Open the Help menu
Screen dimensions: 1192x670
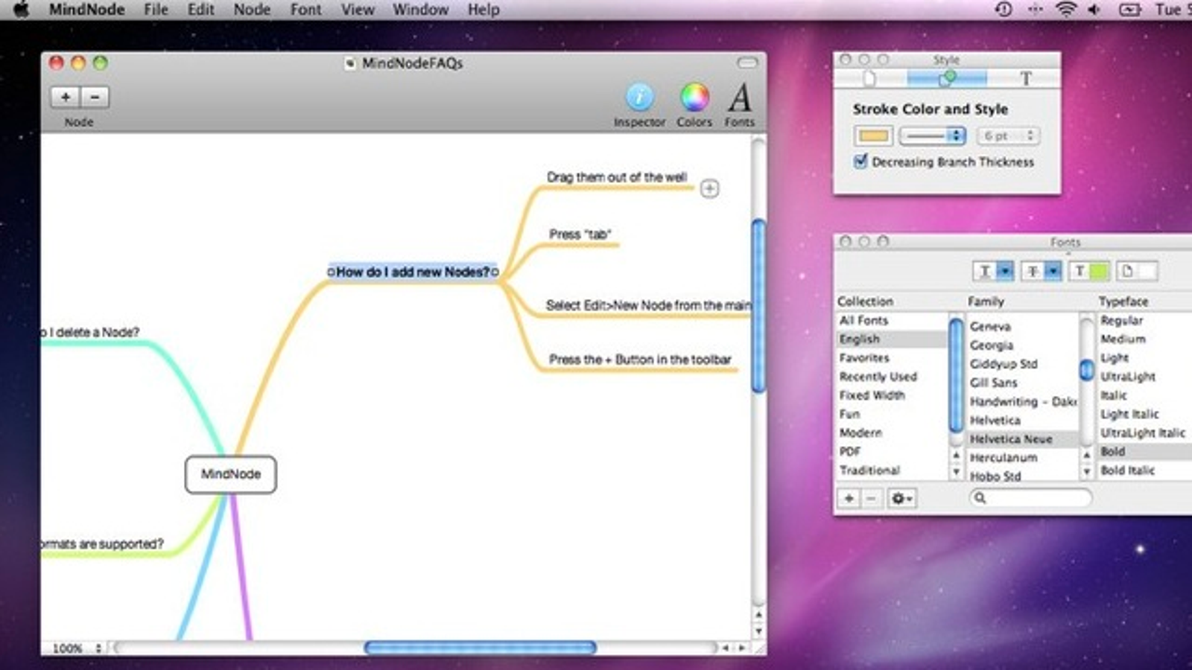pyautogui.click(x=484, y=10)
